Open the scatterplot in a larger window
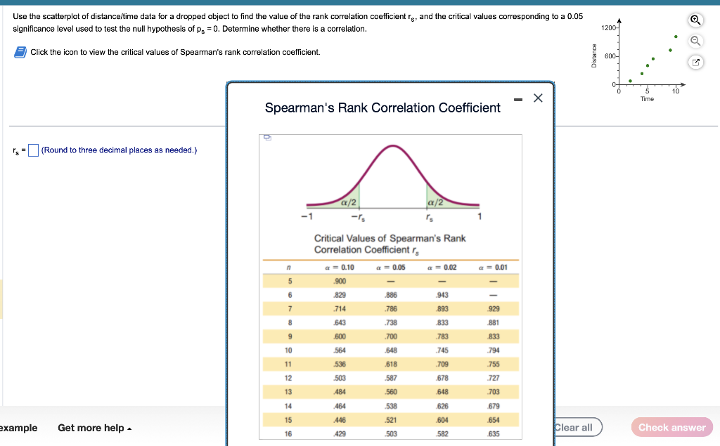This screenshot has width=720, height=446. point(695,63)
